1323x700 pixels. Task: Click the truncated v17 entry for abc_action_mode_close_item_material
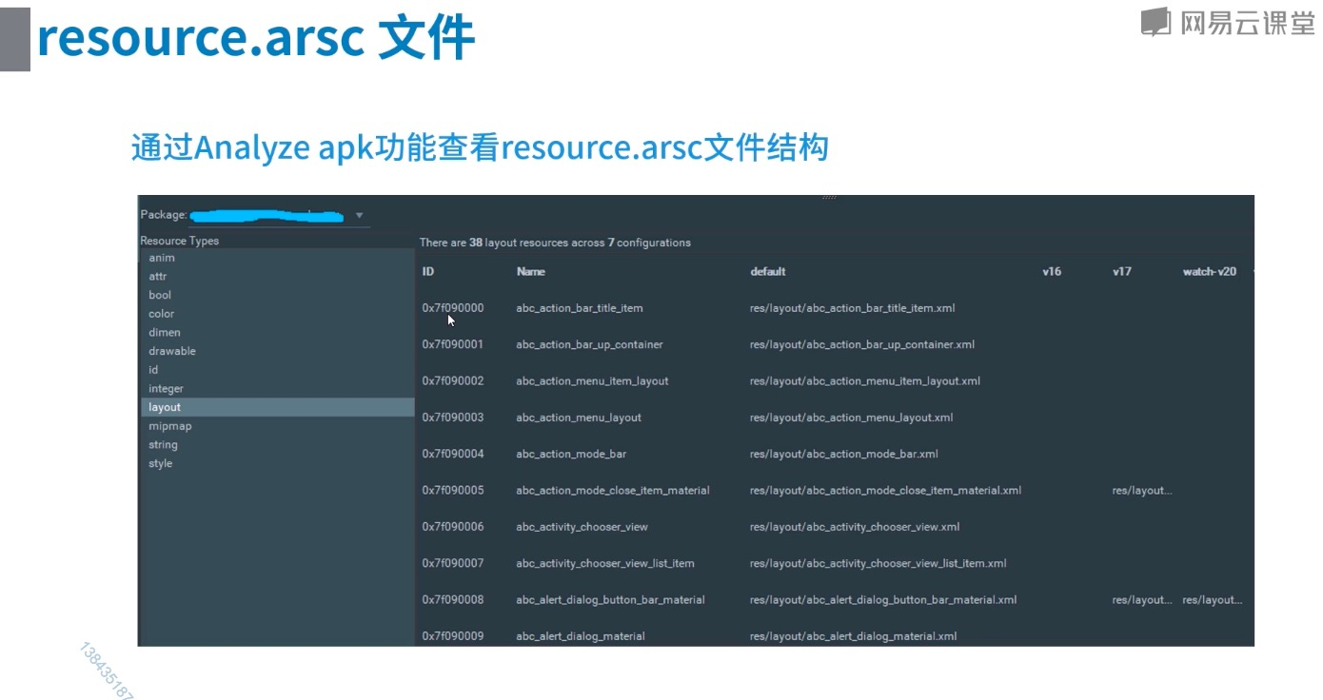click(1141, 490)
